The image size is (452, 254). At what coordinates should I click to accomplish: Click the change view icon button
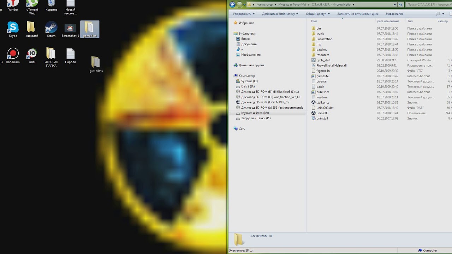pyautogui.click(x=438, y=14)
